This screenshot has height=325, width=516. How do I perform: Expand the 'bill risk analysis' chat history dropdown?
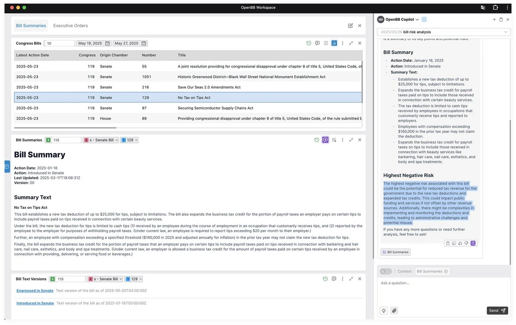[x=506, y=32]
